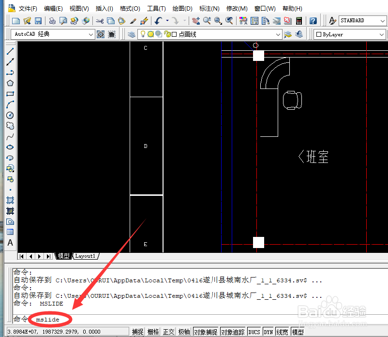Image resolution: width=388 pixels, height=337 pixels.
Task: Select the Line draw tool
Action: pyautogui.click(x=10, y=51)
